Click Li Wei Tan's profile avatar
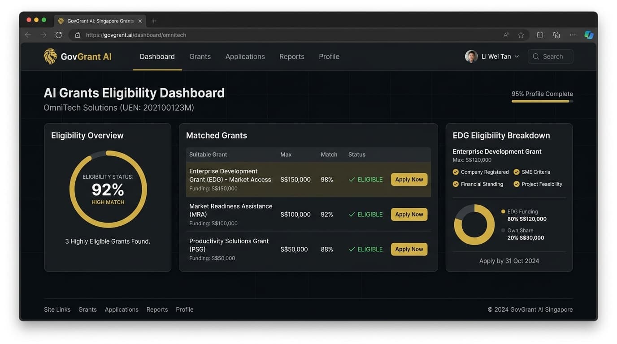 coord(471,56)
